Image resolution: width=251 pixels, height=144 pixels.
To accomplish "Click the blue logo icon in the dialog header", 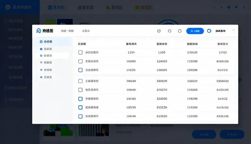I will click(38, 31).
